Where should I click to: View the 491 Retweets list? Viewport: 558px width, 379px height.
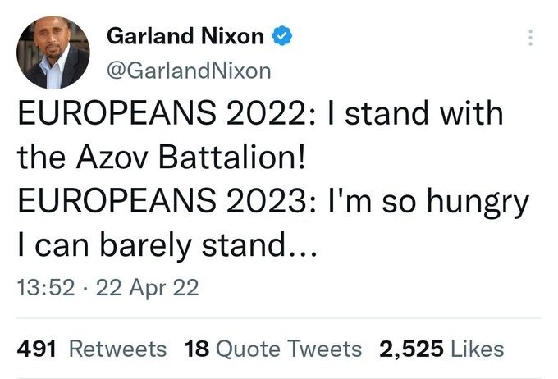[92, 349]
